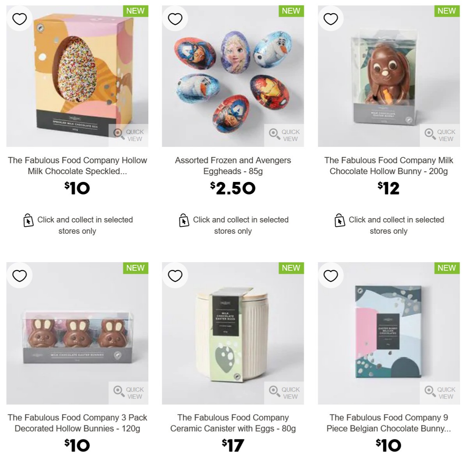Click the wishlist heart on the Speckled Chocolate Egg
This screenshot has width=466, height=462.
coord(19,18)
